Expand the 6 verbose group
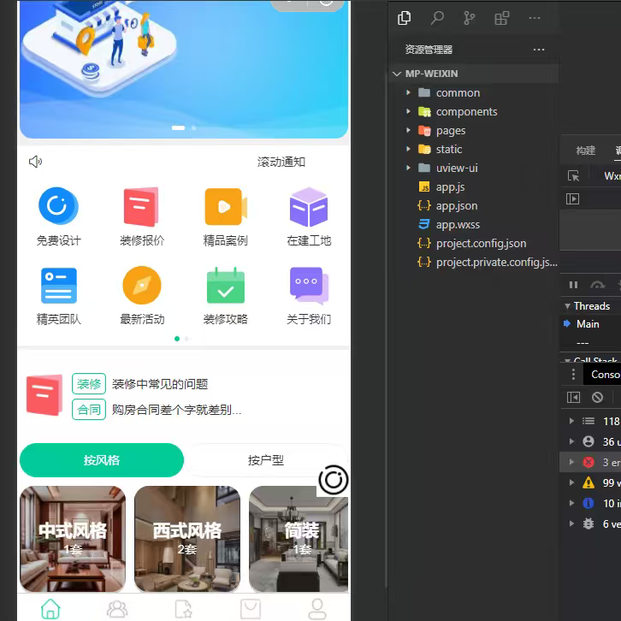 [x=571, y=524]
